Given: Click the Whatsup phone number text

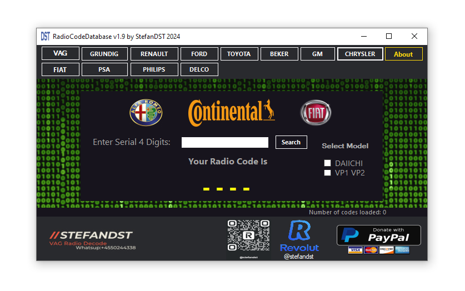Looking at the screenshot, I should coord(106,248).
